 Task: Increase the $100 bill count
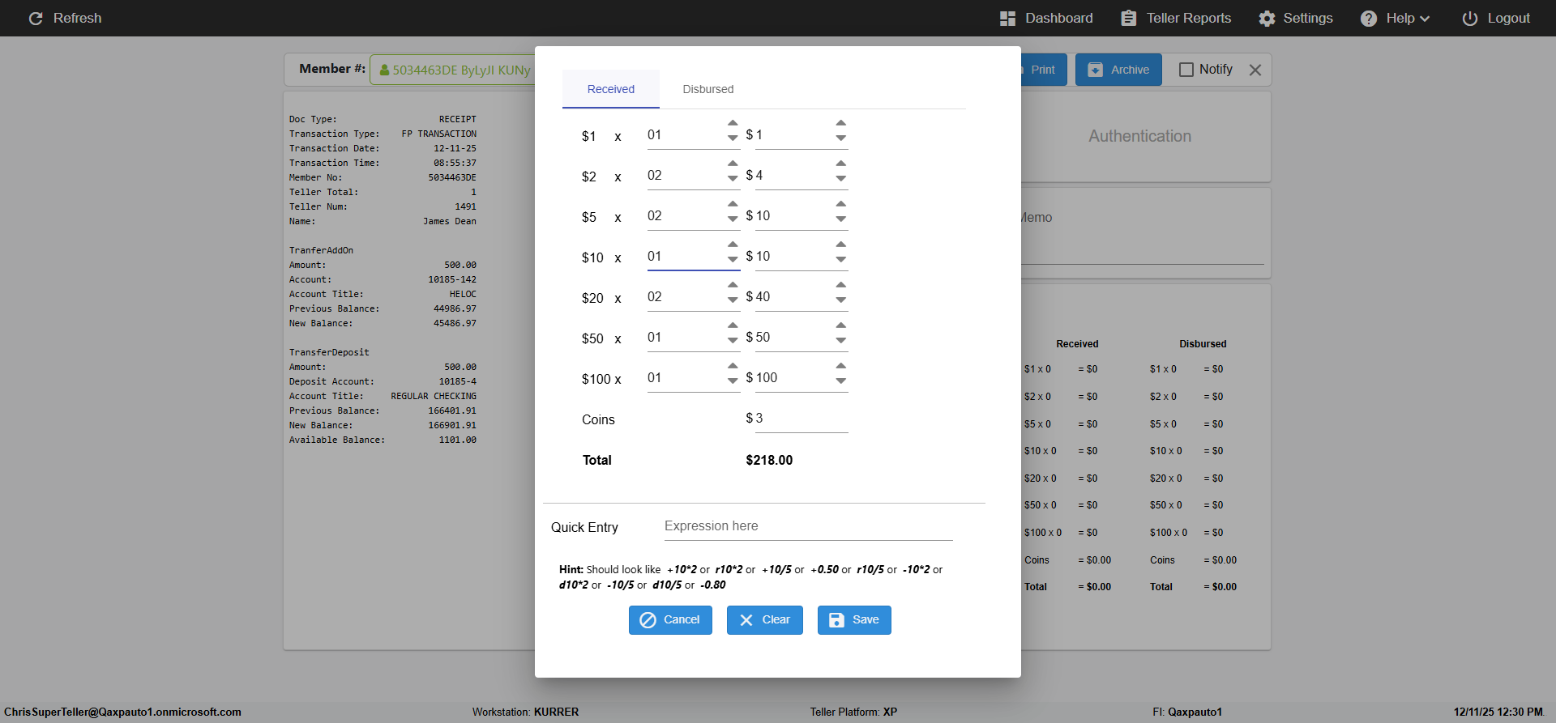click(x=733, y=366)
